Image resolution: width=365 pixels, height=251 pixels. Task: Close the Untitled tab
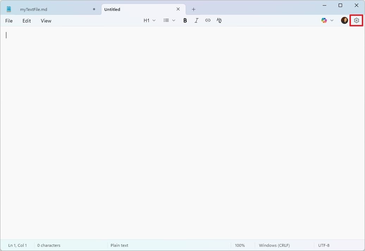[x=178, y=9]
